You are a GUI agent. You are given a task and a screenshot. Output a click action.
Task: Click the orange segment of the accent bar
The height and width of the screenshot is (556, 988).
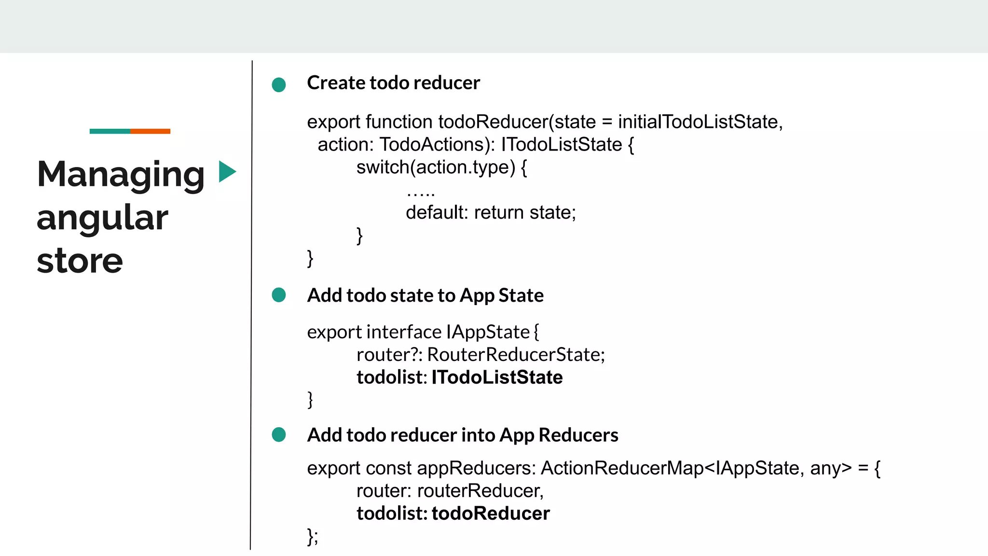150,131
